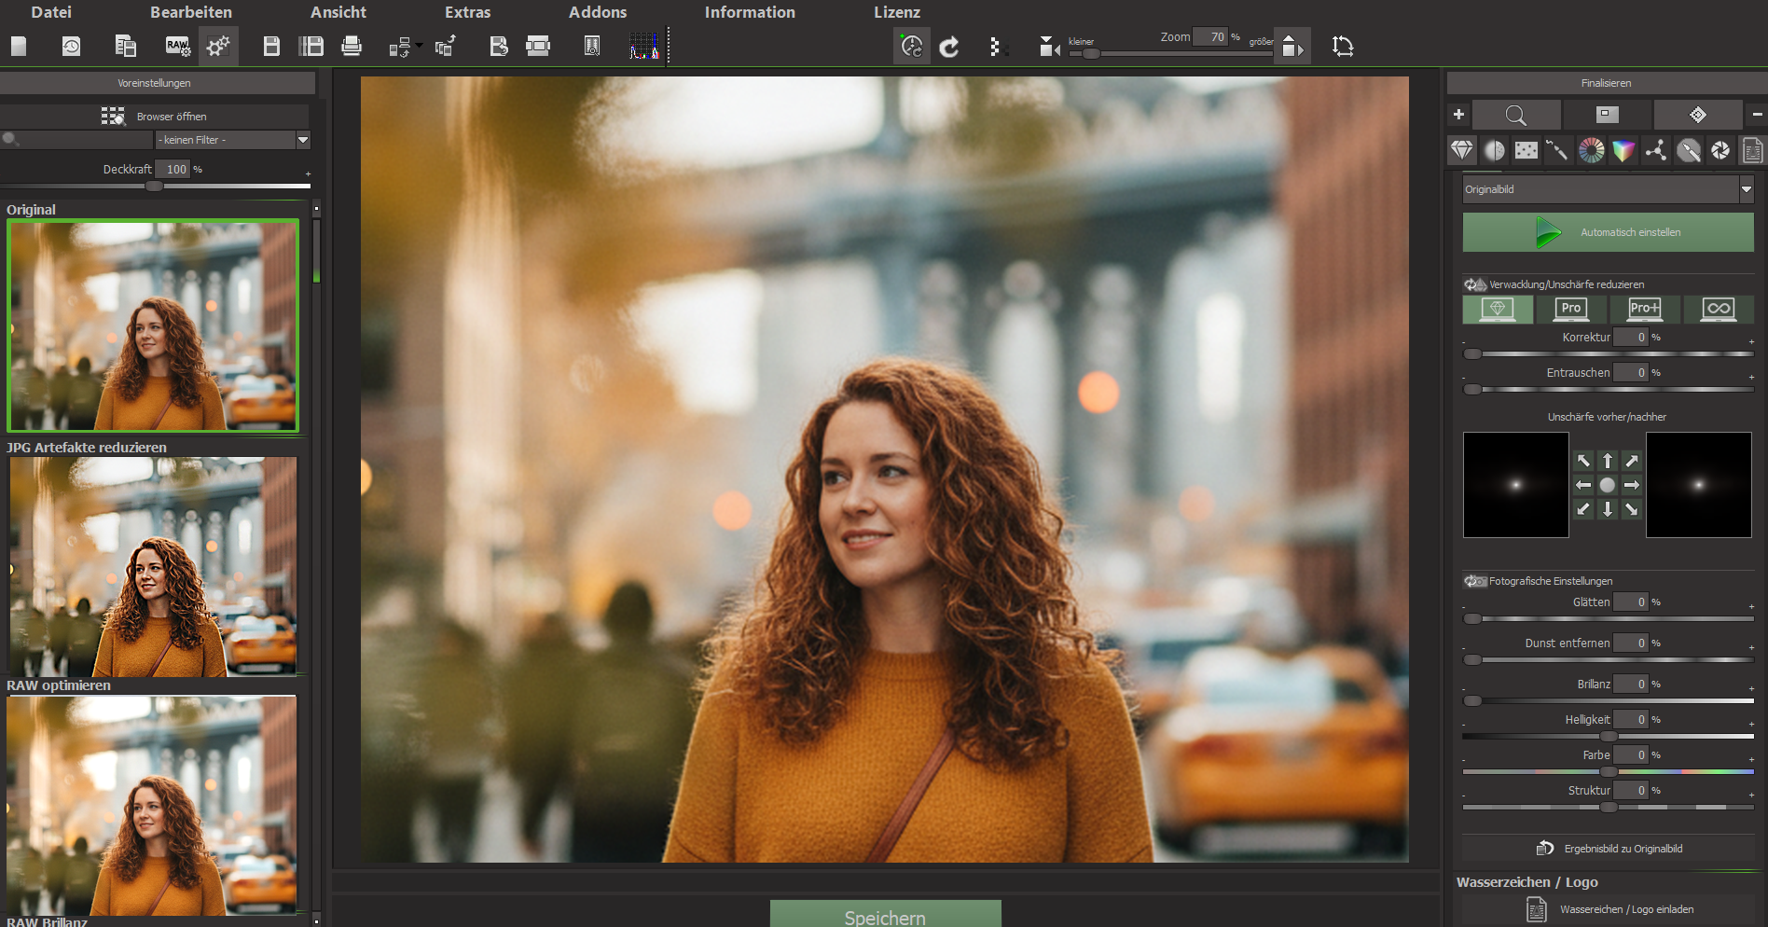Click the Finalisieren panel header
This screenshot has height=927, width=1768.
pyautogui.click(x=1606, y=83)
